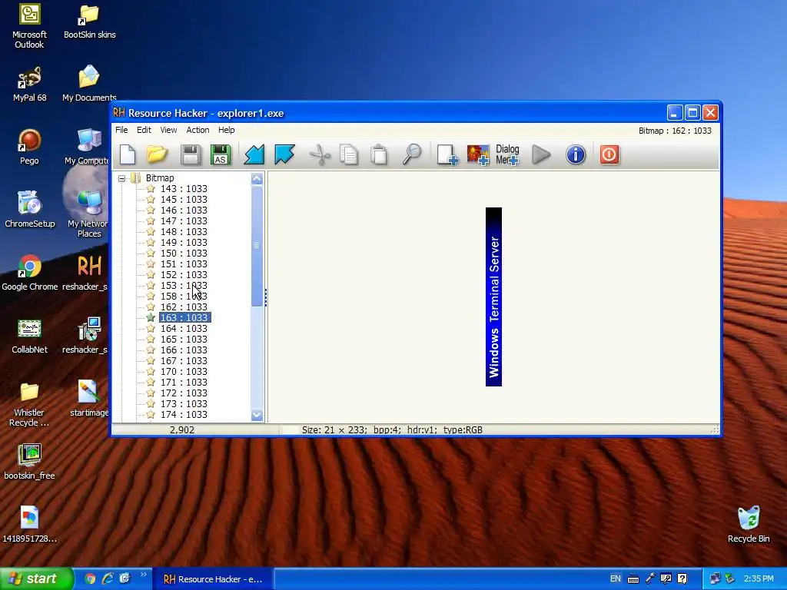Select bitmap resource 166 : 1033
Screen dimensions: 787x590
tap(184, 350)
